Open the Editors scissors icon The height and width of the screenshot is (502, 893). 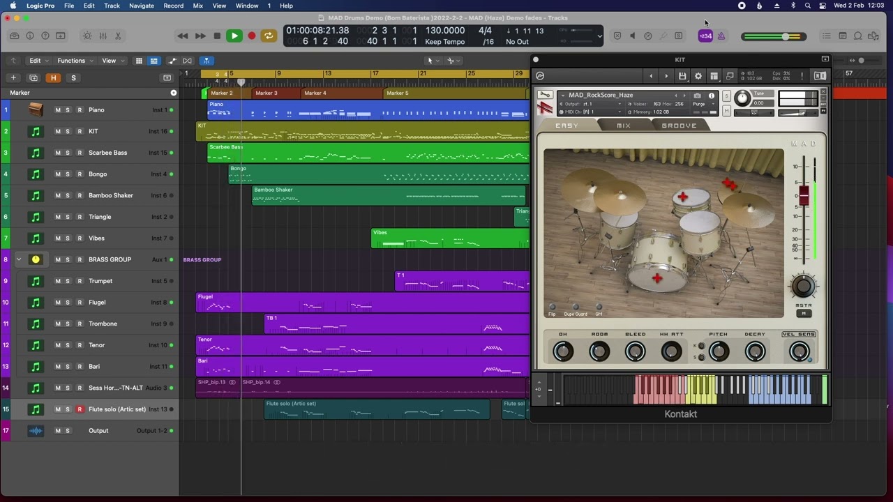(x=118, y=36)
